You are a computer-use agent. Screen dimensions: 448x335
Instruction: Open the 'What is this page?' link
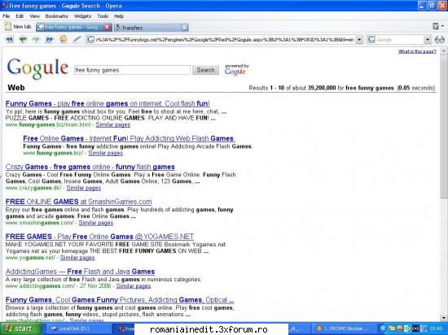click(x=417, y=51)
